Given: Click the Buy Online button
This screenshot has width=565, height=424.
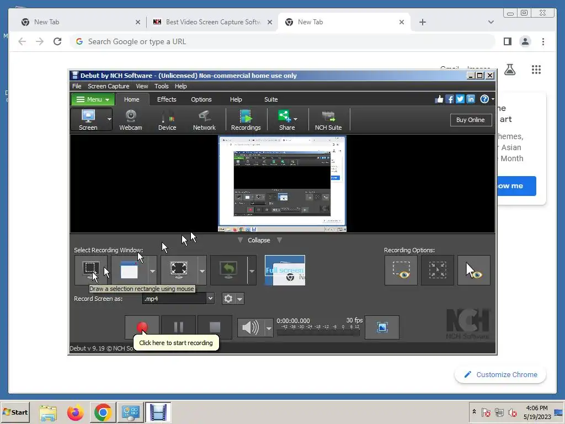Looking at the screenshot, I should pyautogui.click(x=471, y=120).
